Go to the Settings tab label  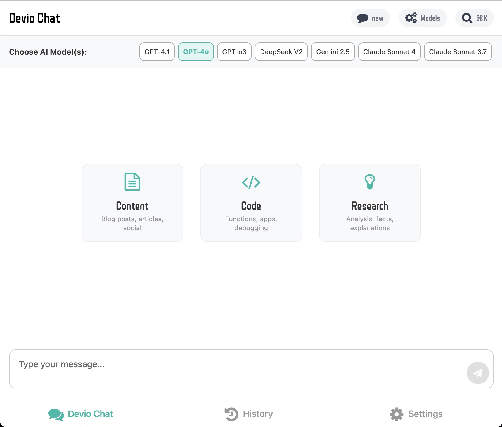[425, 414]
